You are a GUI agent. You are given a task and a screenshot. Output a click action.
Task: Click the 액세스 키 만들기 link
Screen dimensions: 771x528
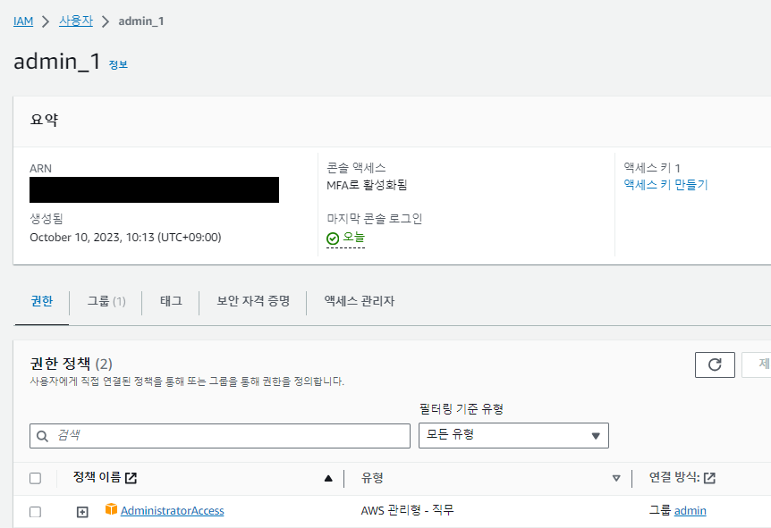(x=665, y=185)
